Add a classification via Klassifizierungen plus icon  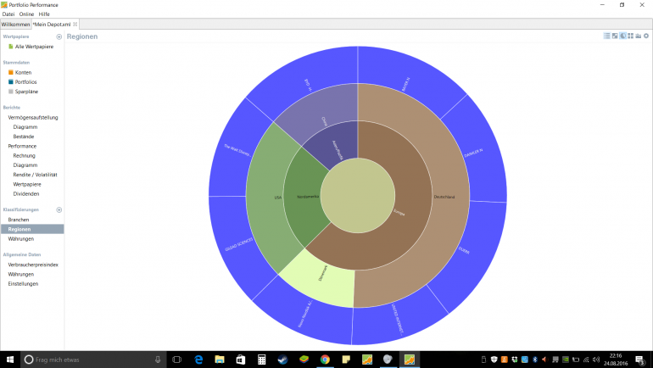click(x=59, y=209)
